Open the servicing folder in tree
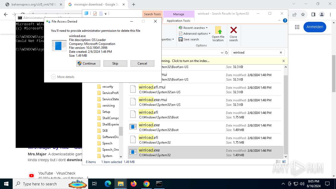 tap(108, 106)
